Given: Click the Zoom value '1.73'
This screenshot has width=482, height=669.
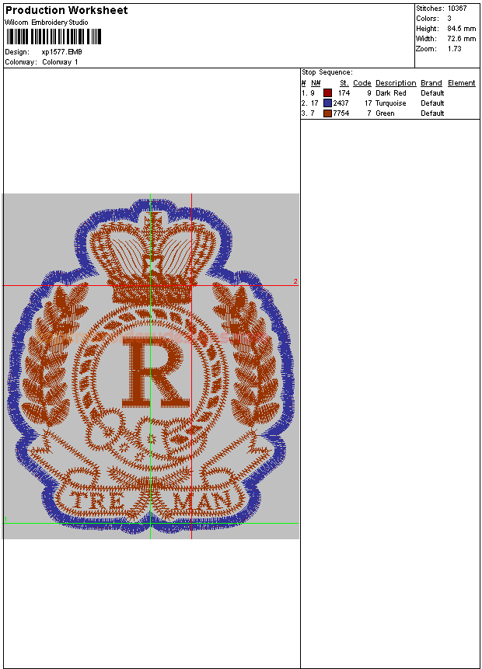Looking at the screenshot, I should [454, 49].
